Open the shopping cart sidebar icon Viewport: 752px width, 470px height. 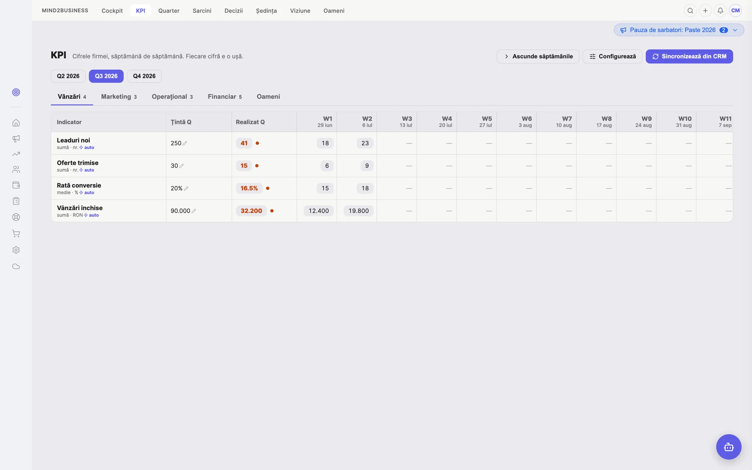tap(16, 233)
